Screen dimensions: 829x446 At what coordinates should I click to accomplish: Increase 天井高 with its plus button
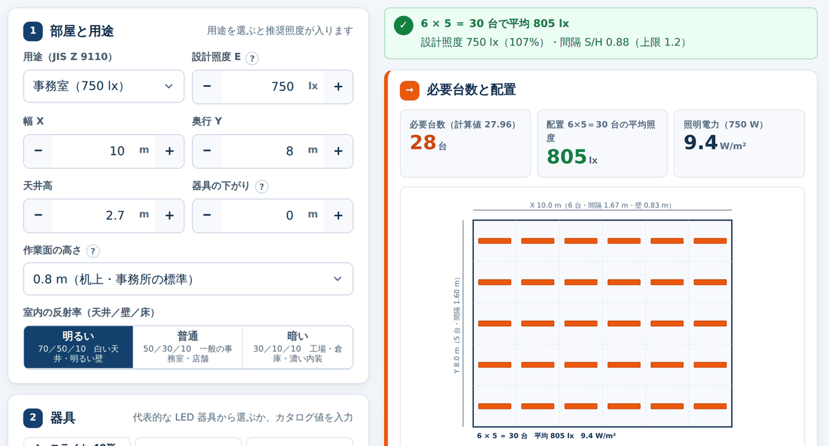(x=169, y=215)
